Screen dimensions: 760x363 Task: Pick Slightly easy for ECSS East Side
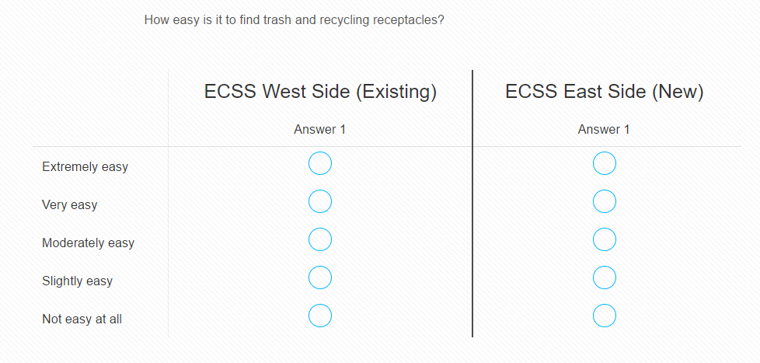point(605,277)
